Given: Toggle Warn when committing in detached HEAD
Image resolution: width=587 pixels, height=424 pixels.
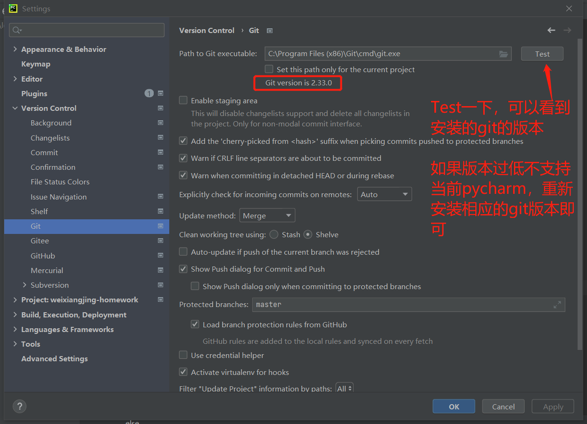Looking at the screenshot, I should [183, 175].
